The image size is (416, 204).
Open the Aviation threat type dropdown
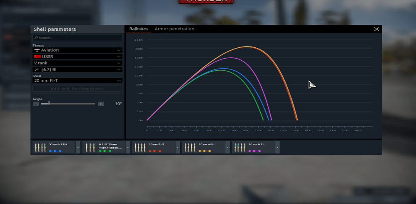tap(77, 50)
